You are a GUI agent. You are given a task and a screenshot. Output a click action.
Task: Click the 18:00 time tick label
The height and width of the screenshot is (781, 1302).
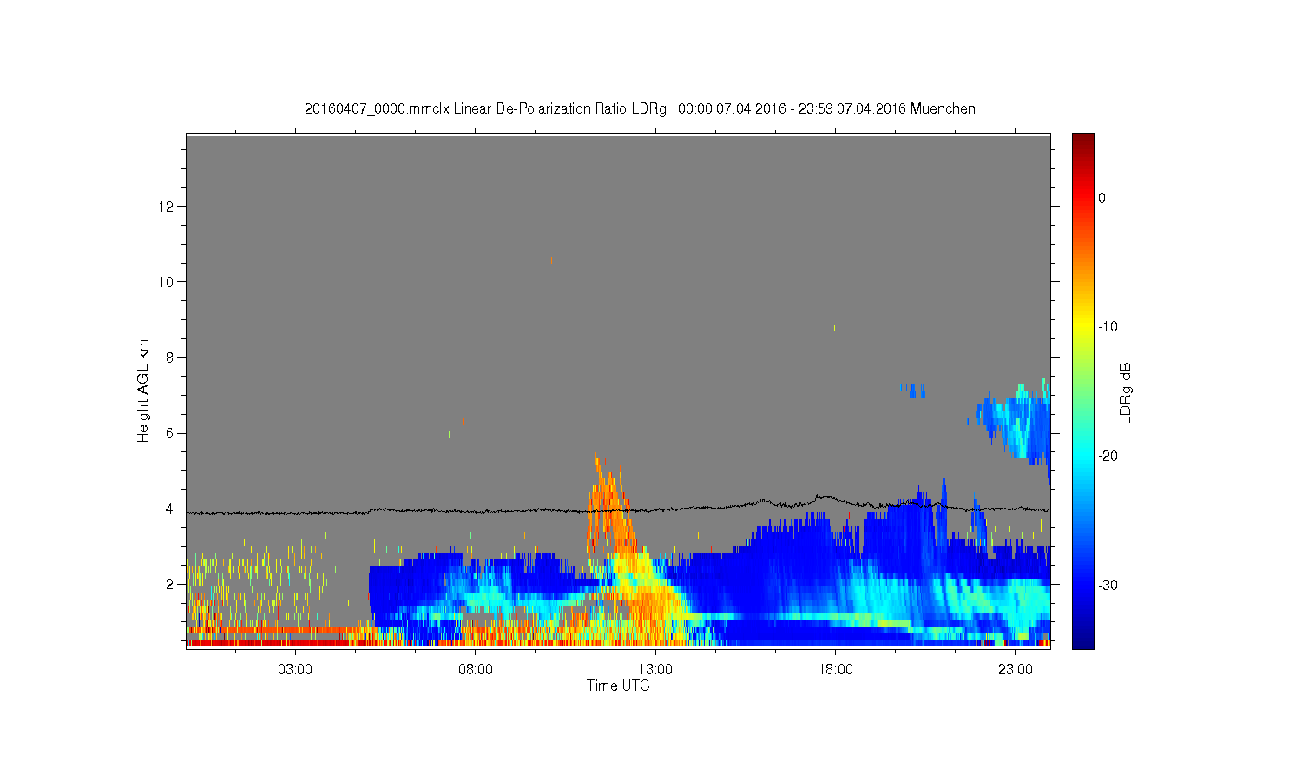pos(836,670)
